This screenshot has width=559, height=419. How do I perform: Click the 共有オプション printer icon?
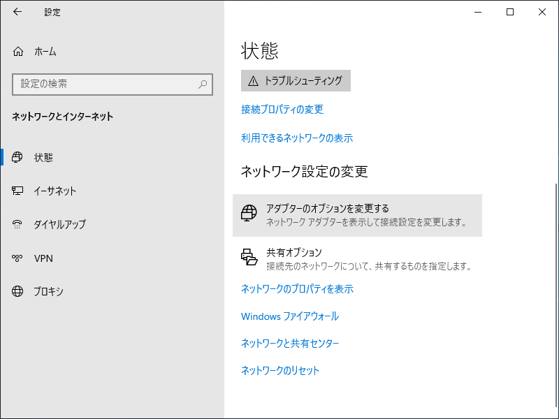(249, 257)
